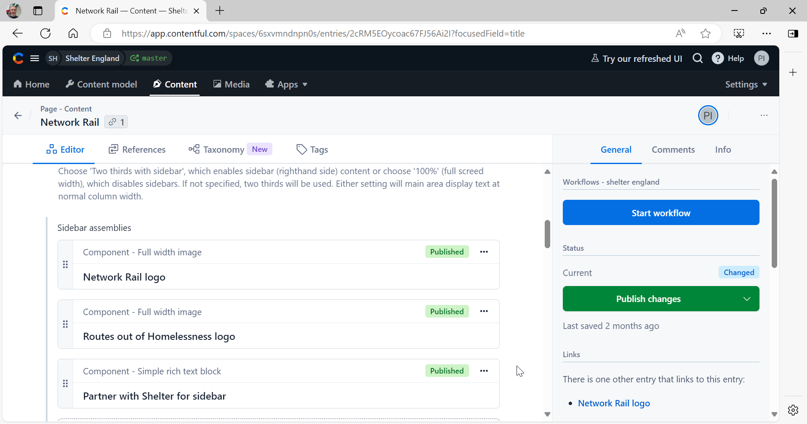Open the Media section

click(x=232, y=84)
